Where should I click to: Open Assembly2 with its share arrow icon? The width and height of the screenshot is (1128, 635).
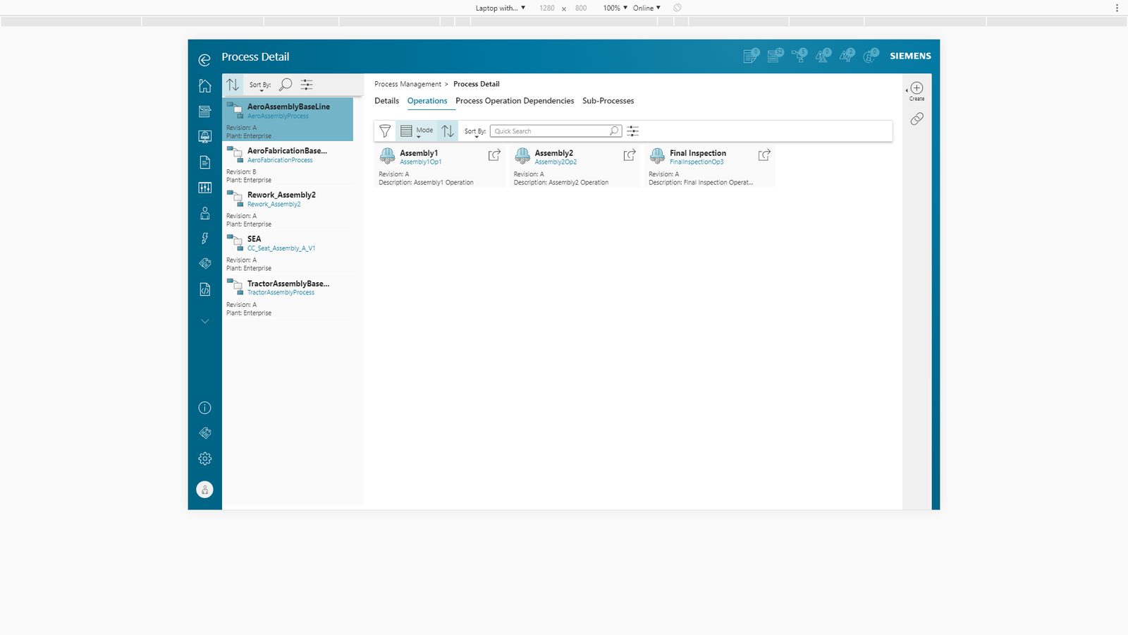(630, 155)
